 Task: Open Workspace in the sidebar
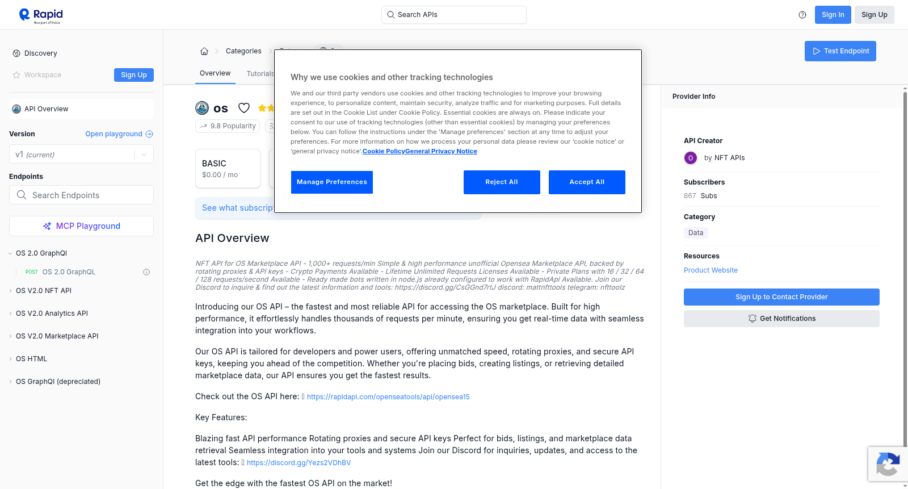43,75
